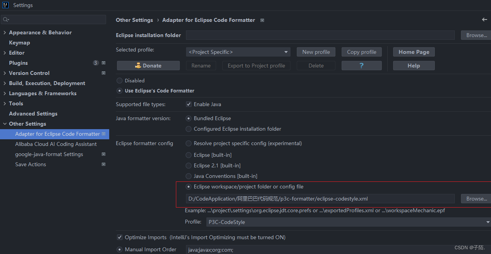Click the Copy profile button
This screenshot has height=254, width=491.
(362, 52)
